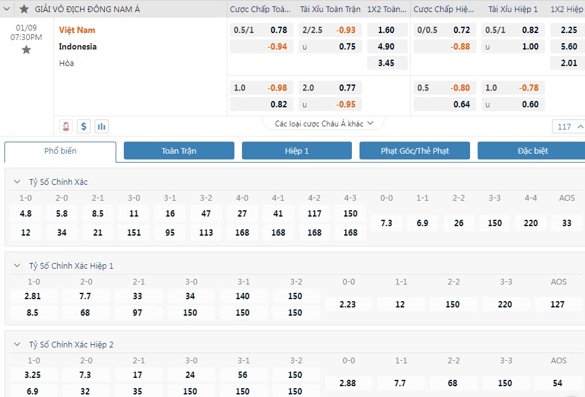Open the Toàn Trận tab
The height and width of the screenshot is (397, 585).
179,151
